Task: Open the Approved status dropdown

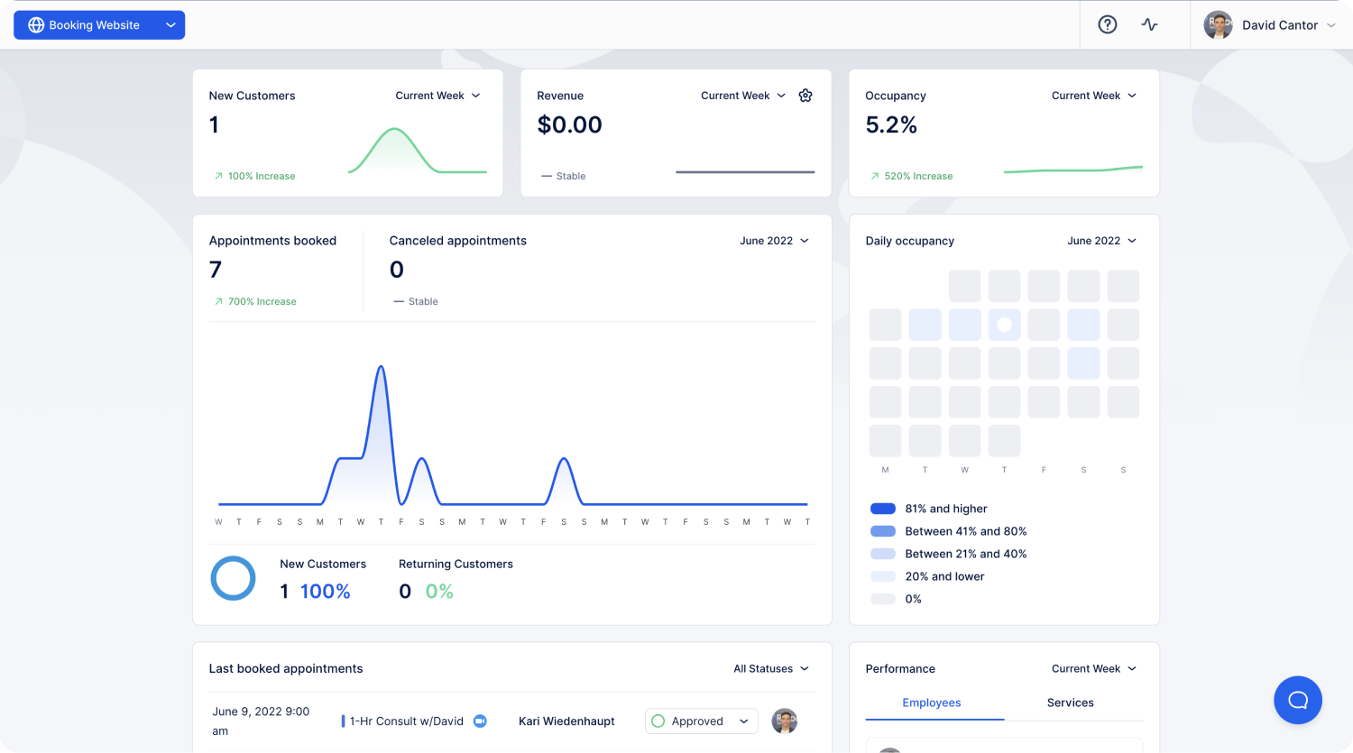Action: point(702,721)
